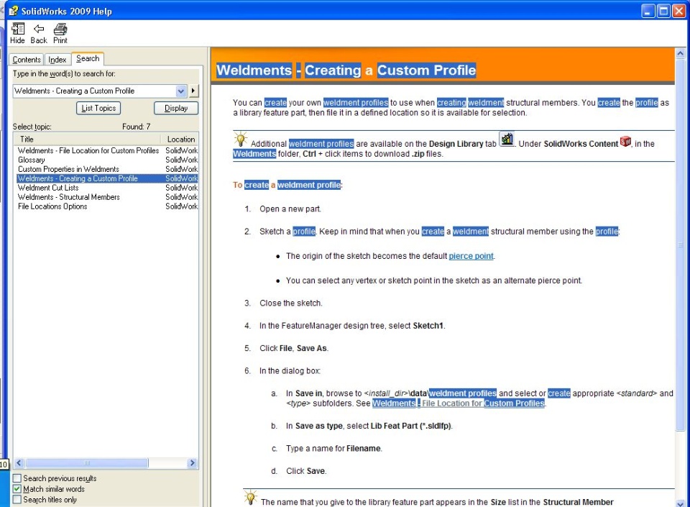The height and width of the screenshot is (507, 690).
Task: Click the Design Library tab icon
Action: click(507, 140)
